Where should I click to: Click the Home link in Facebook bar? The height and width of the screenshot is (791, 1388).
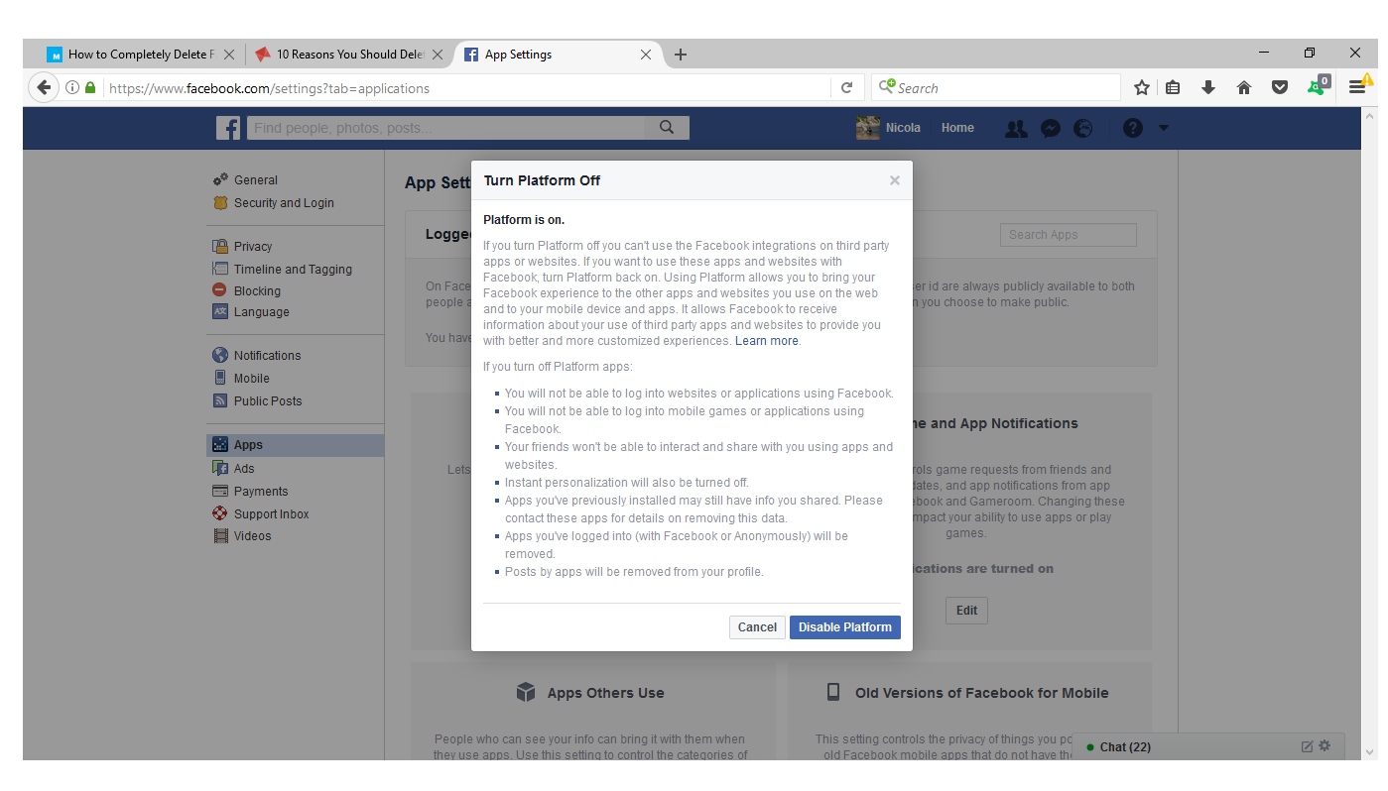point(957,128)
